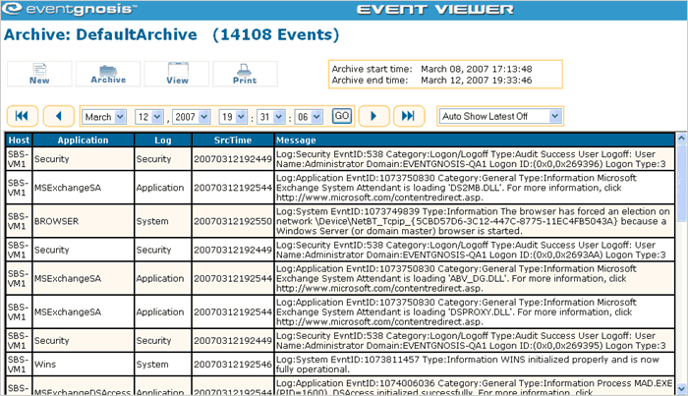
Task: Open the hour dropdown showing 19
Action: click(x=233, y=117)
